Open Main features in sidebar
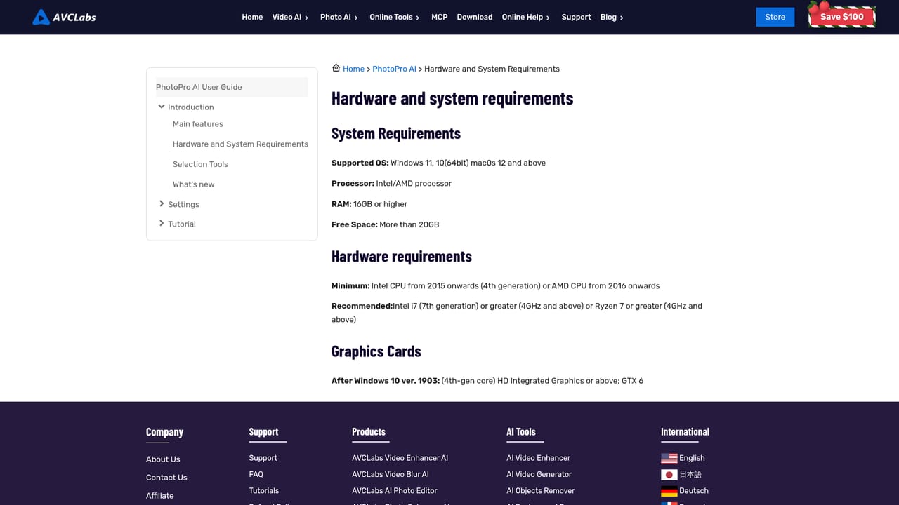 pyautogui.click(x=198, y=124)
